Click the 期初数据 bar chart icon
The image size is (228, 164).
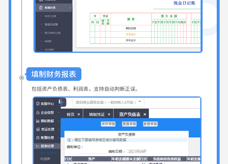[x=38, y=121]
